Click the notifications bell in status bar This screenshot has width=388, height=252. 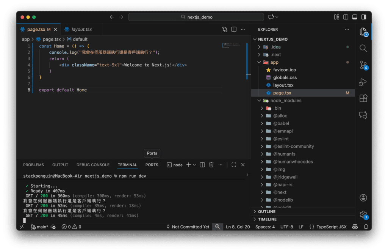366,227
